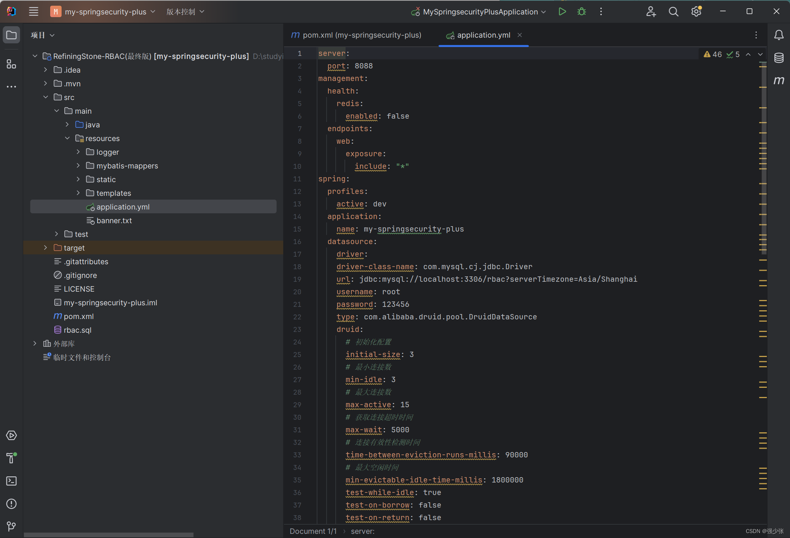Viewport: 790px width, 538px height.
Task: Open the 版本控制 dropdown
Action: pos(185,12)
